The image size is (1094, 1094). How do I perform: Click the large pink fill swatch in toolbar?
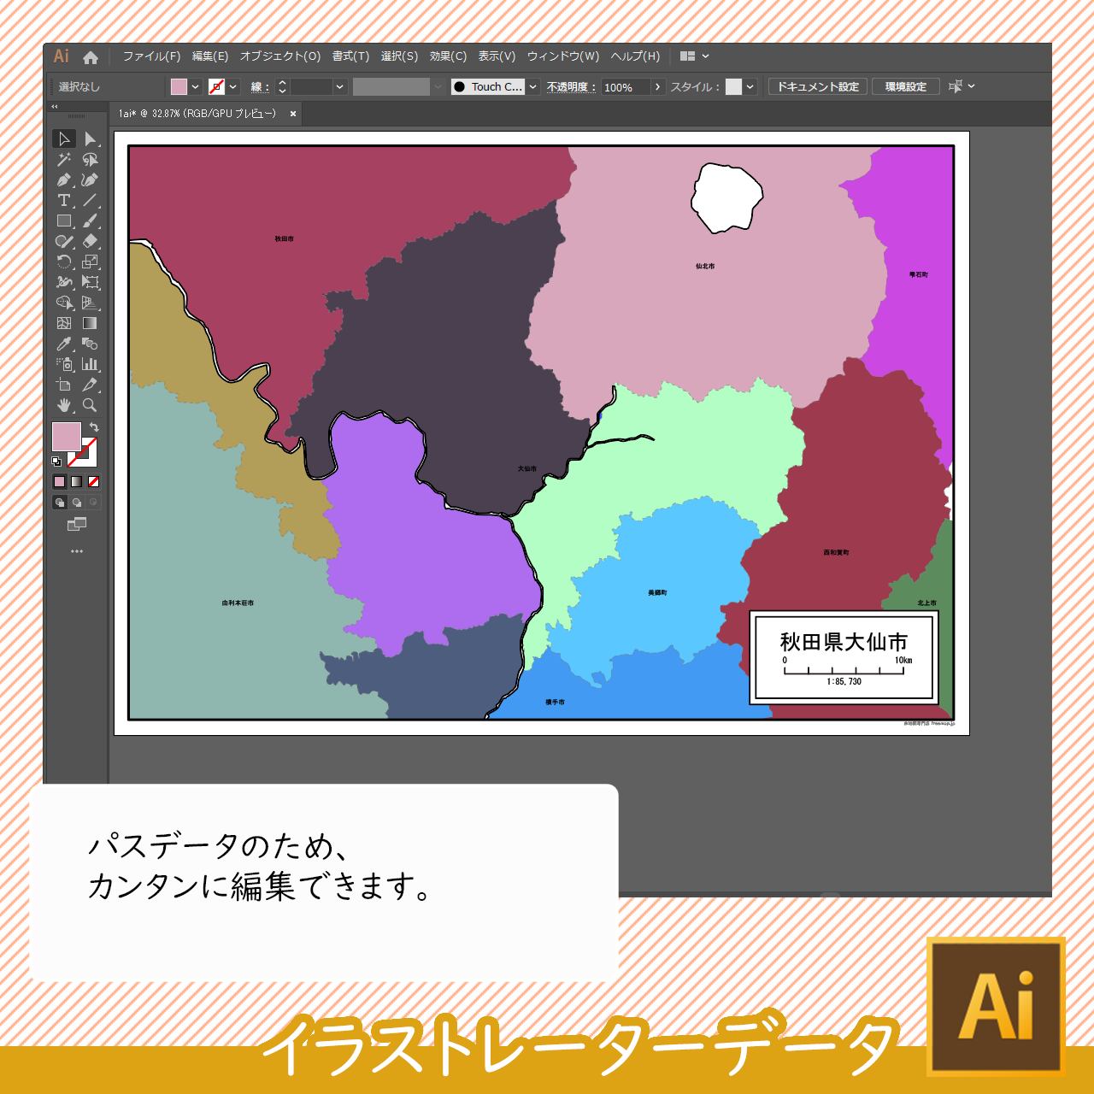point(67,437)
